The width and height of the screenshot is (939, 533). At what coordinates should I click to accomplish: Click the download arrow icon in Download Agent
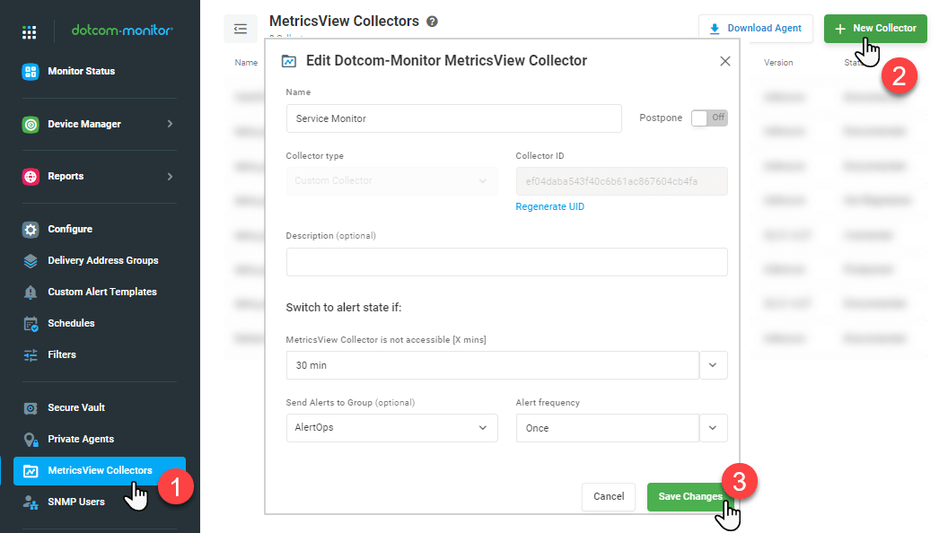click(x=715, y=29)
